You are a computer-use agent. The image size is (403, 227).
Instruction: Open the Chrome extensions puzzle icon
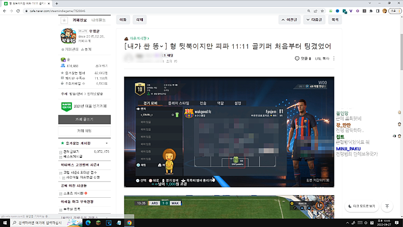[371, 11]
